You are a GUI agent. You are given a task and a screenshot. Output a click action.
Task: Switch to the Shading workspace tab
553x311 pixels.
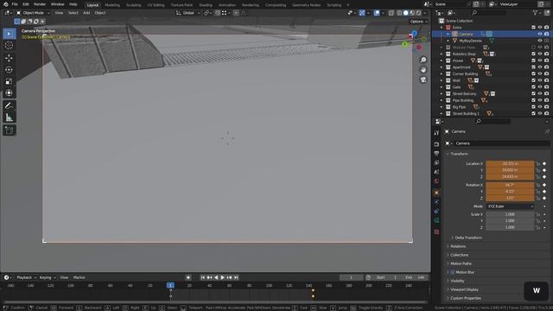pyautogui.click(x=206, y=5)
